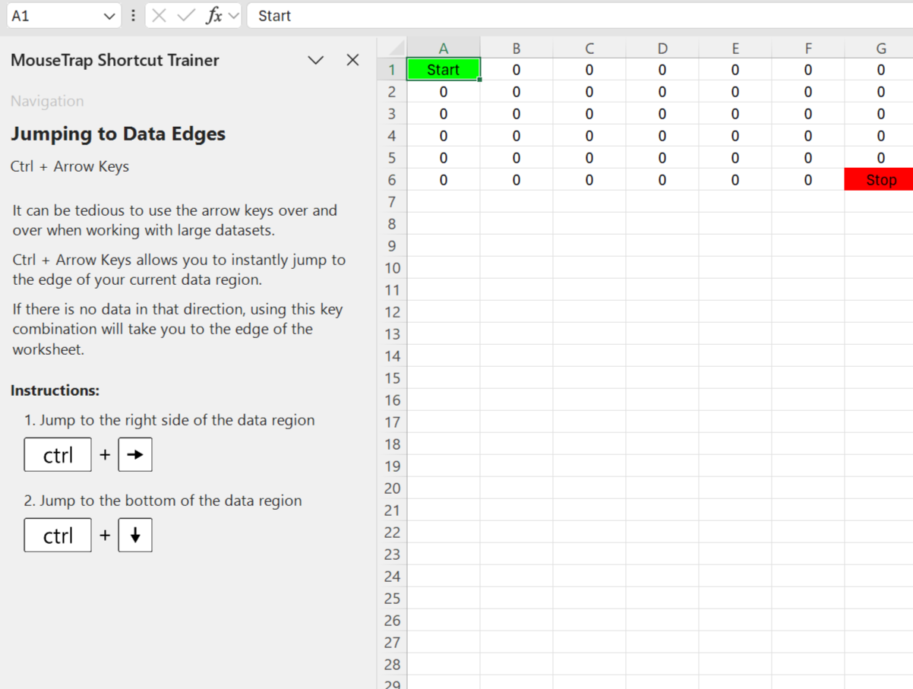Close the MouseTrap Shortcut Trainer pane

click(x=352, y=60)
